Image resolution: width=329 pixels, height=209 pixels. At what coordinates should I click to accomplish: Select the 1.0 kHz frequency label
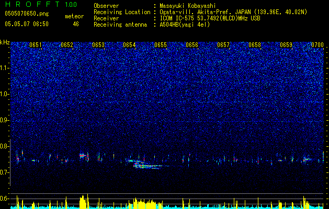(5, 94)
